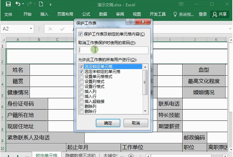Click the vertical scrollbar up arrow
This screenshot has width=233, height=157.
coord(231,40)
